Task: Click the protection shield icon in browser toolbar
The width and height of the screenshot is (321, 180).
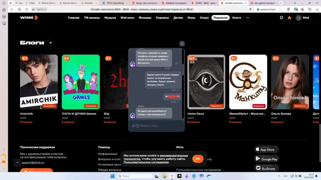Action: (x=288, y=9)
